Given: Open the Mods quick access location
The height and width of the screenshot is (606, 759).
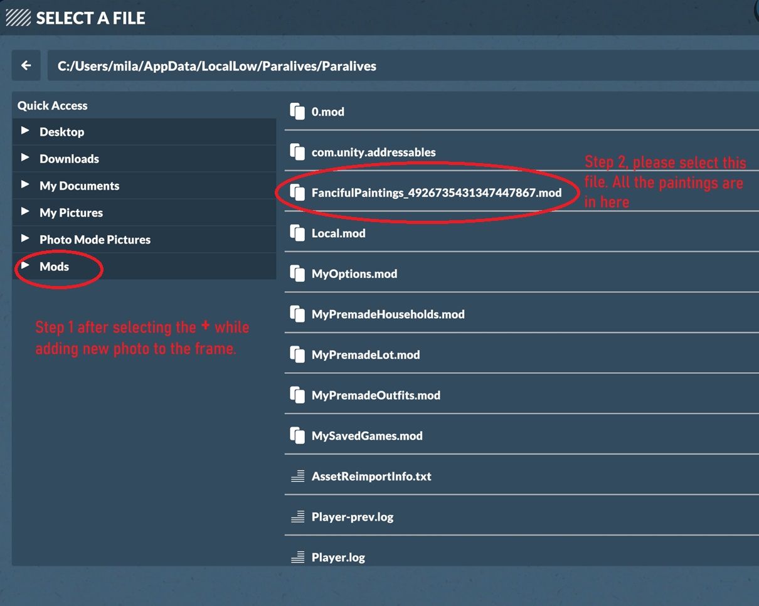Looking at the screenshot, I should pyautogui.click(x=144, y=267).
